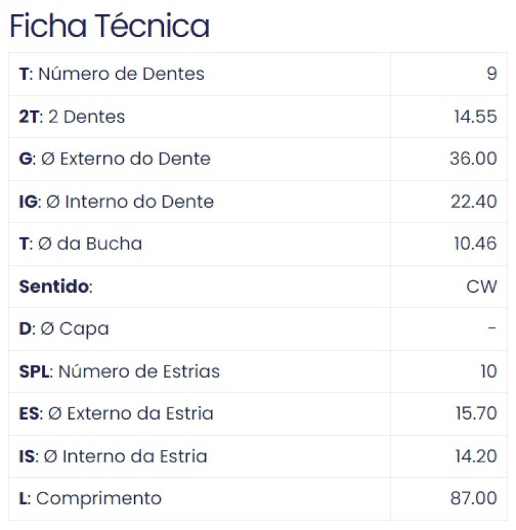516x530 pixels.
Task: Click the Número de Dentes value 9
Action: 491,74
